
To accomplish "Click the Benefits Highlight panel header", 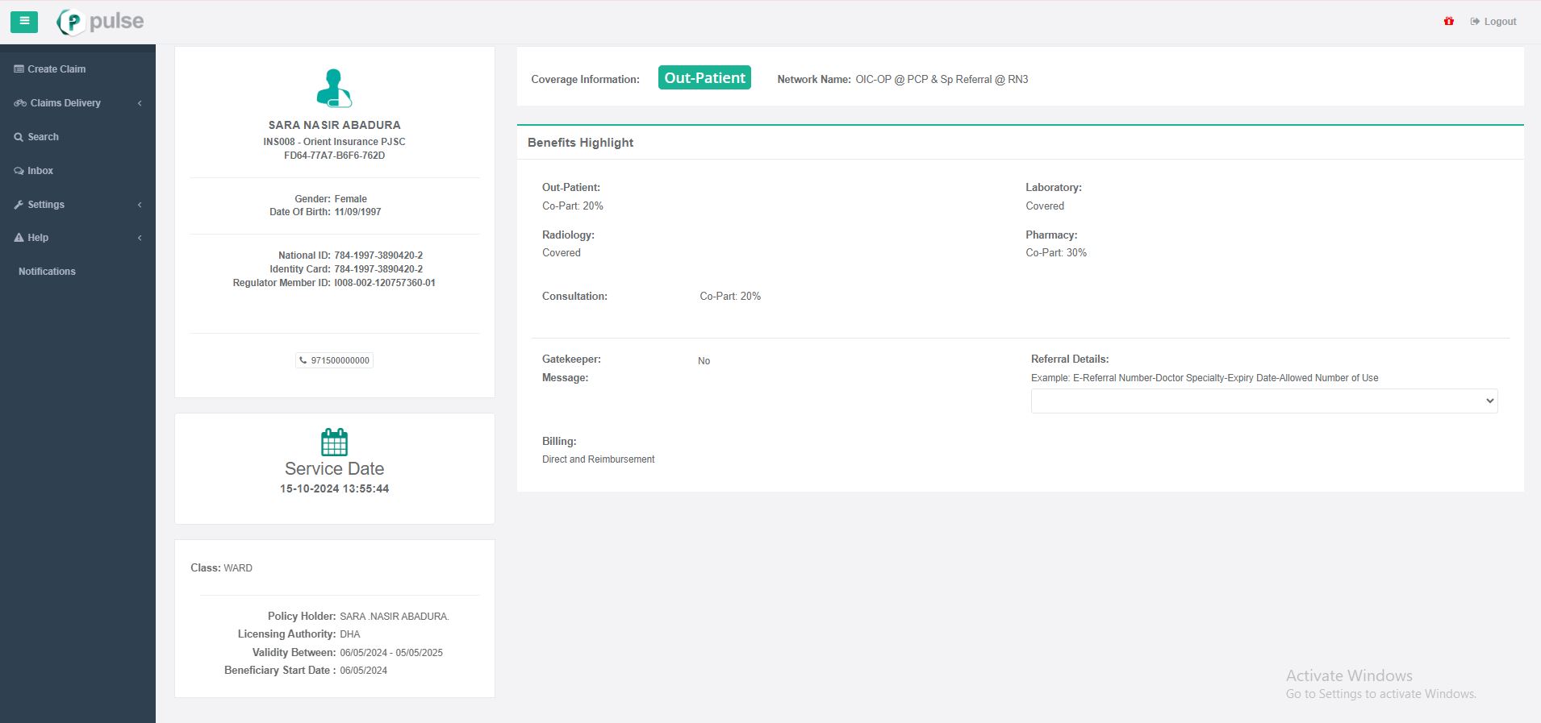I will pos(580,143).
